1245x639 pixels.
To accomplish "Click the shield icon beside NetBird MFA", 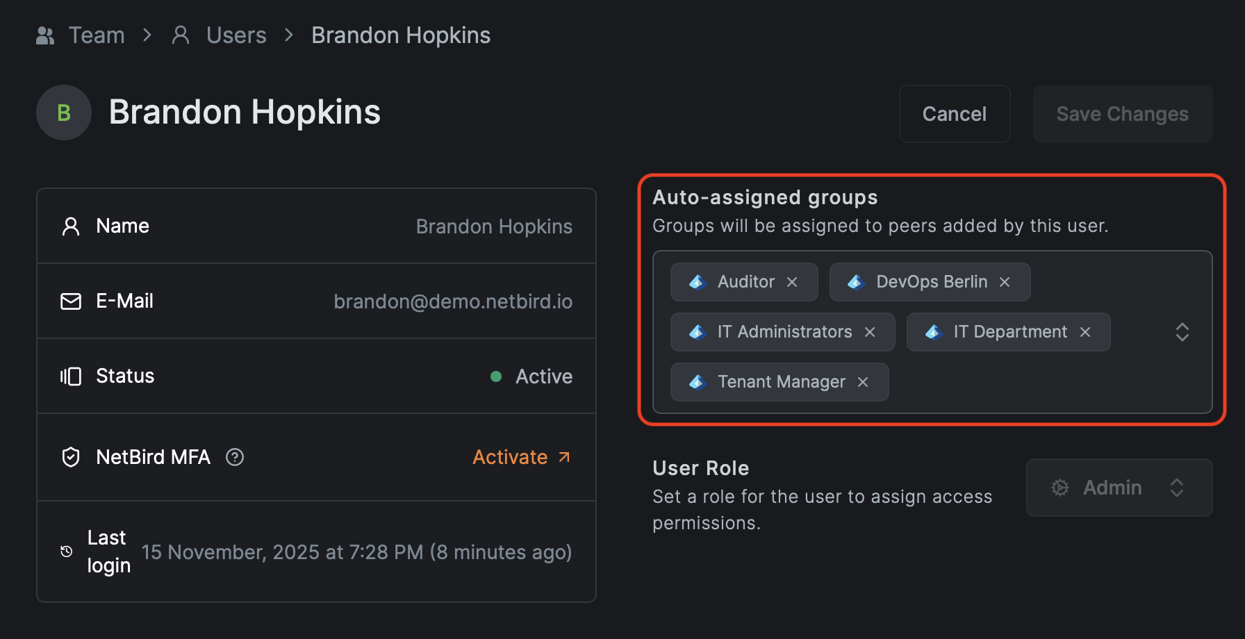I will click(70, 457).
